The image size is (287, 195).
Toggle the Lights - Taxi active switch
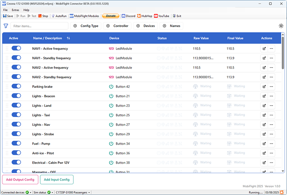[16, 115]
